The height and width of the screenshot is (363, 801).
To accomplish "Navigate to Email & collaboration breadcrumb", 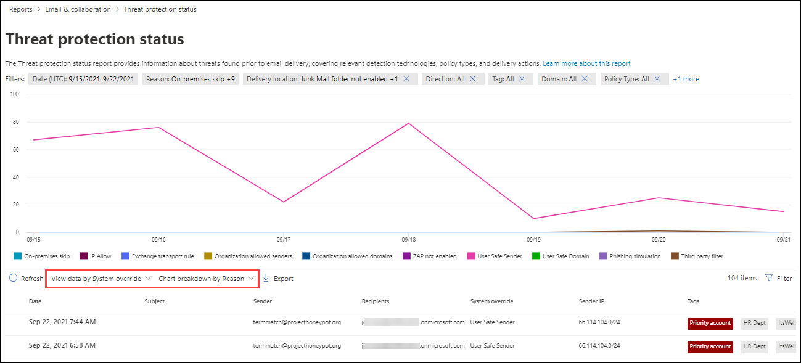I will tap(78, 9).
